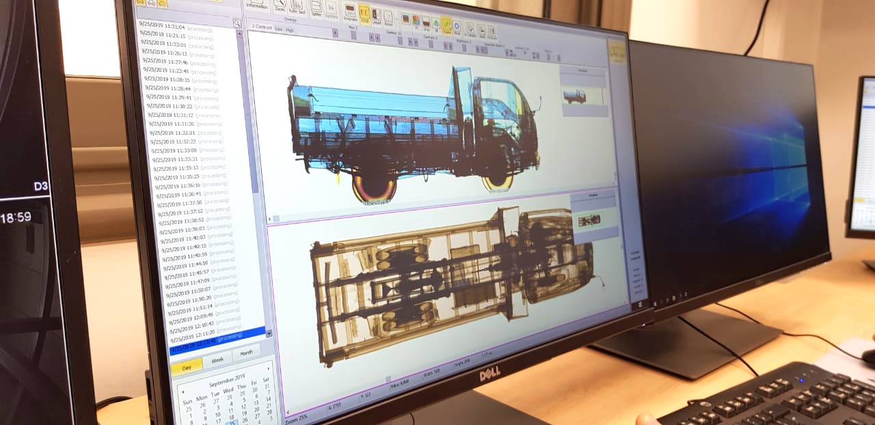
Task: Click the side-view truck preview thumbnail
Action: pos(583,95)
